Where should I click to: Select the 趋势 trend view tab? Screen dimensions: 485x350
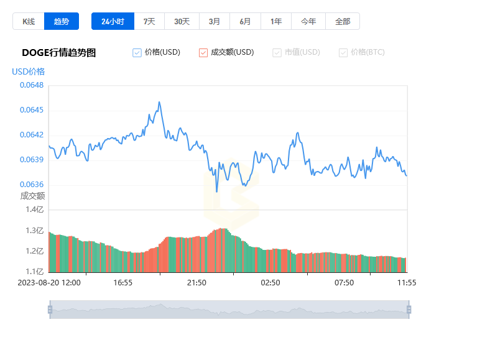(x=62, y=21)
